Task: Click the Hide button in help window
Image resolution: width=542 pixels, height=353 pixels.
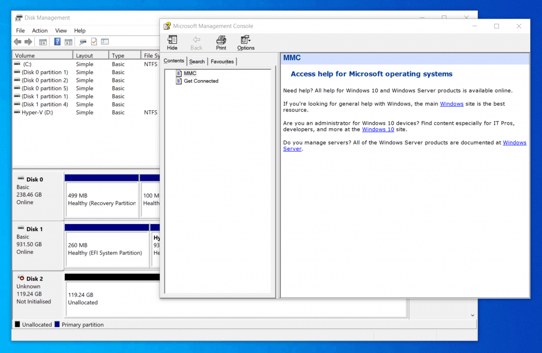Action: (172, 43)
